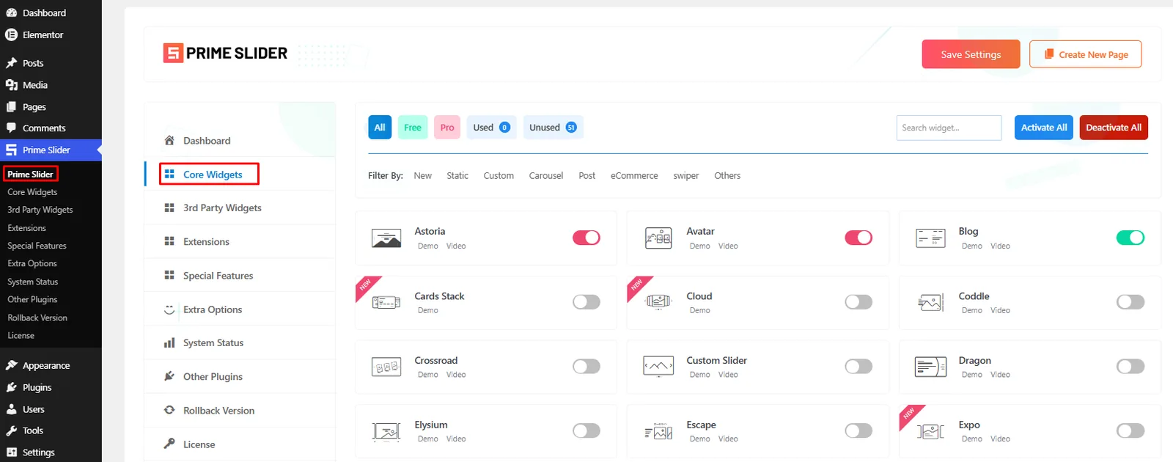The width and height of the screenshot is (1173, 462).
Task: Click the Prime Slider logo icon in header
Action: tap(173, 53)
